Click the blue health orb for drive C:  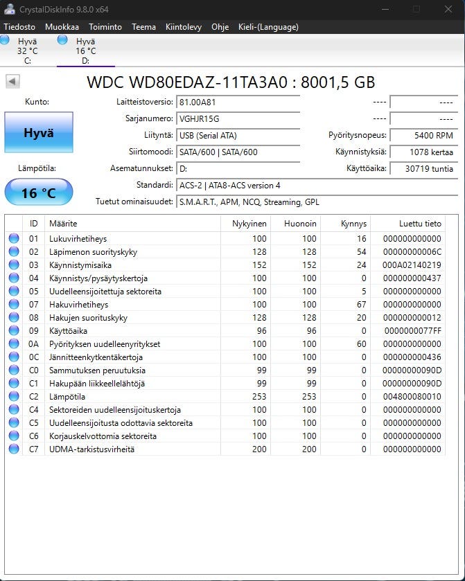(4, 40)
